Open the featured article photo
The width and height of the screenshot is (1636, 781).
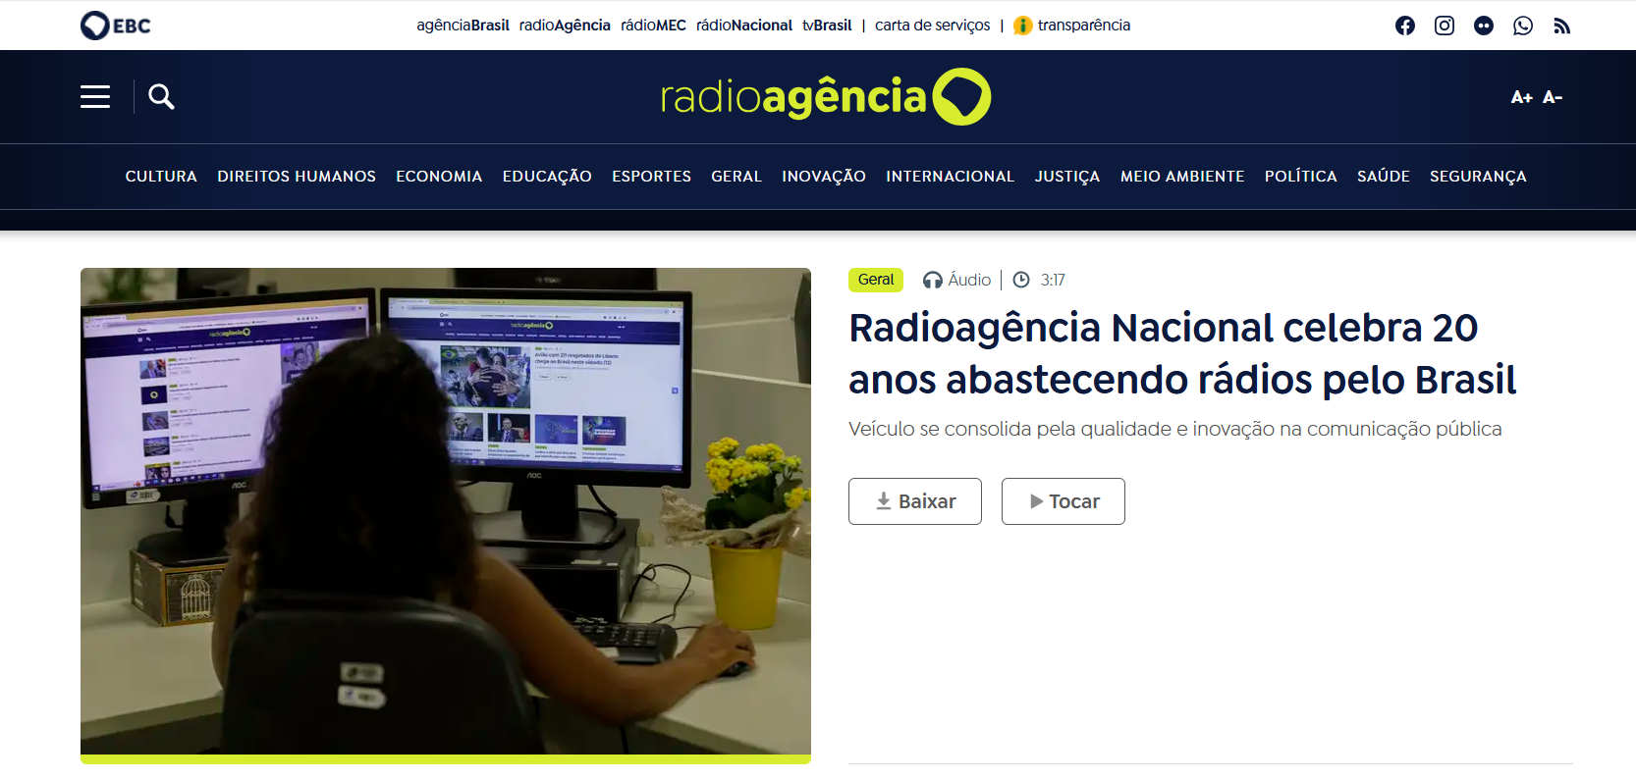pos(446,515)
